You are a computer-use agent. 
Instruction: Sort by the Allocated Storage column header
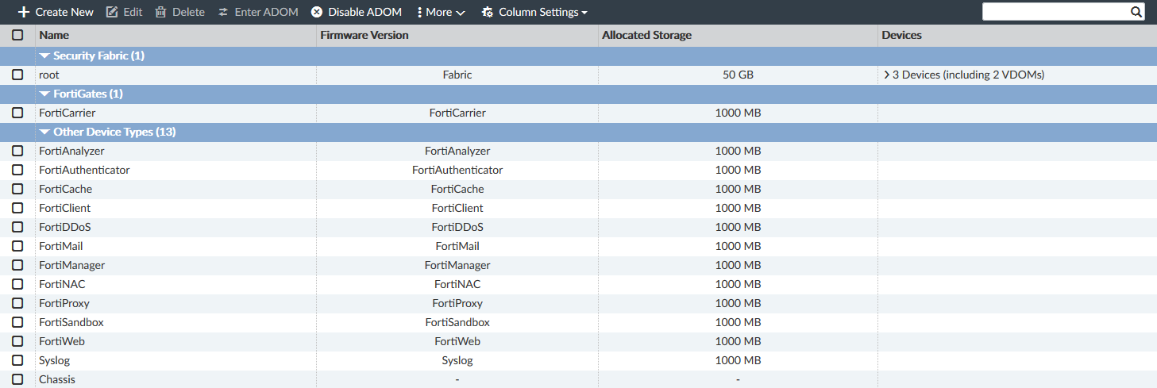click(x=646, y=35)
